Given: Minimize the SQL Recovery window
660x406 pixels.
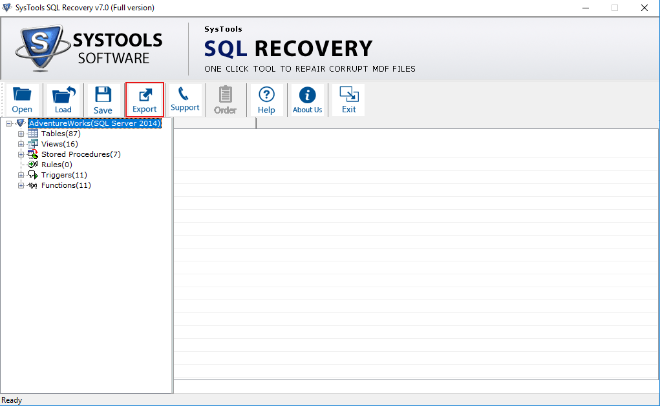Looking at the screenshot, I should pos(586,8).
